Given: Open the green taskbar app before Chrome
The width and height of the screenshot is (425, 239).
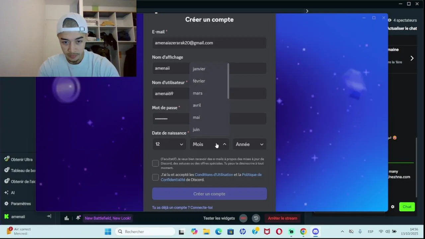Looking at the screenshot, I should tap(291, 232).
